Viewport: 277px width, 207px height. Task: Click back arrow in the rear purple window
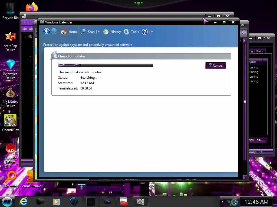coord(25,29)
